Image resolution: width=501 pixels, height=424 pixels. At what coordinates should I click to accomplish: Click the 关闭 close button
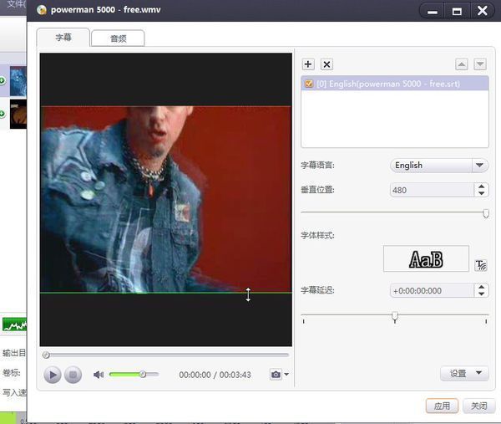click(479, 406)
